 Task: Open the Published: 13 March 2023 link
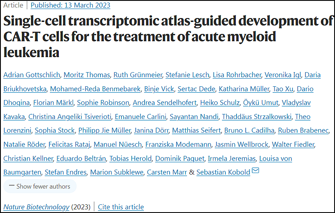[x=70, y=5]
